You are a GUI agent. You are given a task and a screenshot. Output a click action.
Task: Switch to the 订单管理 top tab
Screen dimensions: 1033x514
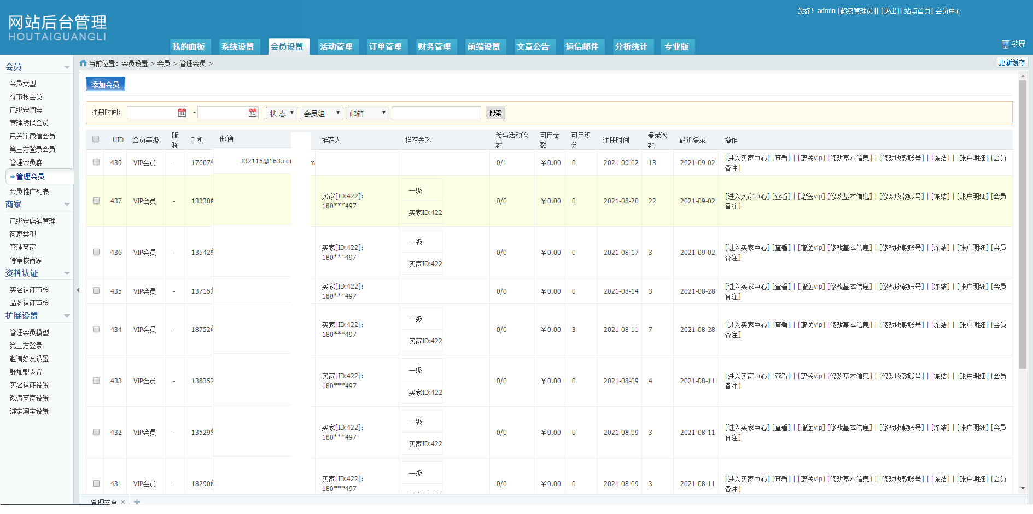coord(385,47)
